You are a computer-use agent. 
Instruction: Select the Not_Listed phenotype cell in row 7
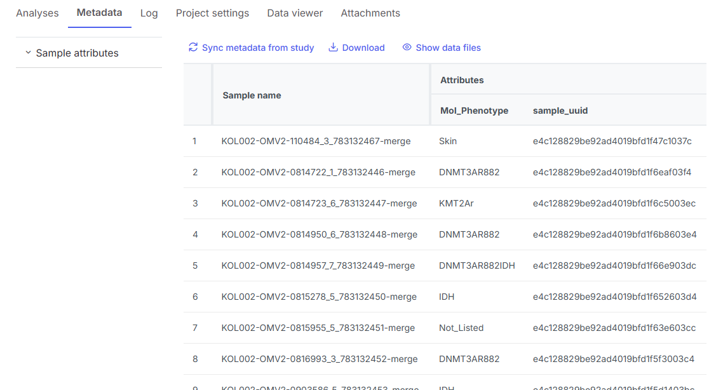click(461, 328)
